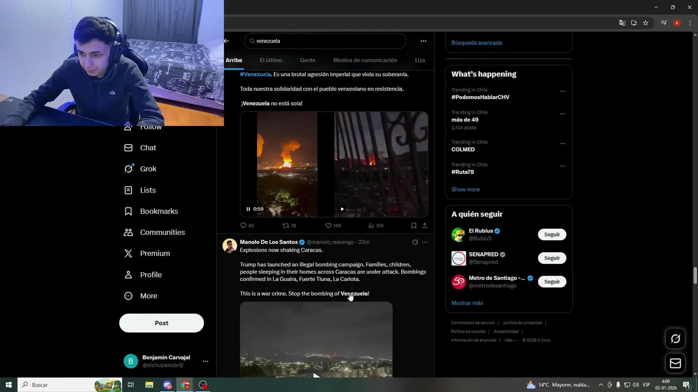
Task: Open Premium in the sidebar
Action: pos(147,253)
